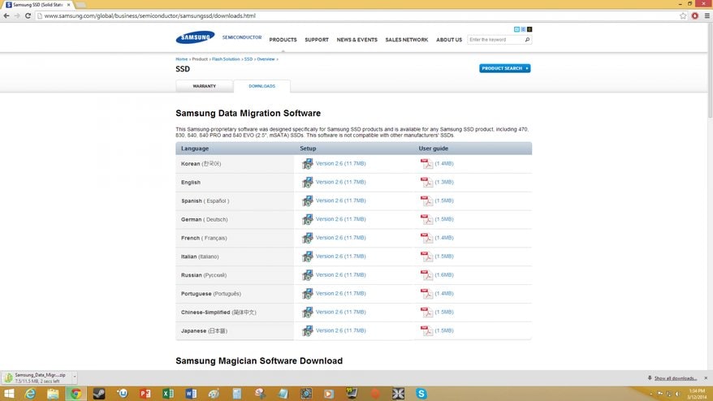Viewport: 713px width, 401px height.
Task: Download the Korean setup installer icon
Action: pyautogui.click(x=308, y=164)
